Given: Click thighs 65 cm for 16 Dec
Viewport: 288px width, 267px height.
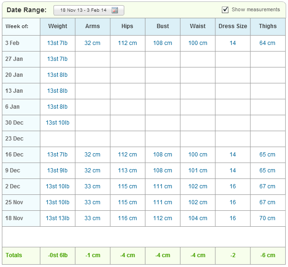Looking at the screenshot, I should coord(267,155).
